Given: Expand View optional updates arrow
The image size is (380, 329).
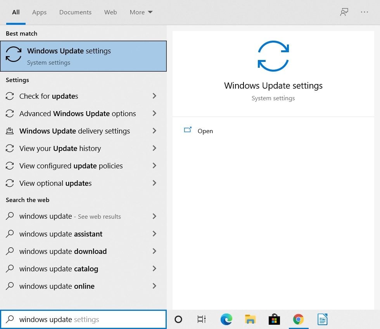Looking at the screenshot, I should [x=154, y=183].
